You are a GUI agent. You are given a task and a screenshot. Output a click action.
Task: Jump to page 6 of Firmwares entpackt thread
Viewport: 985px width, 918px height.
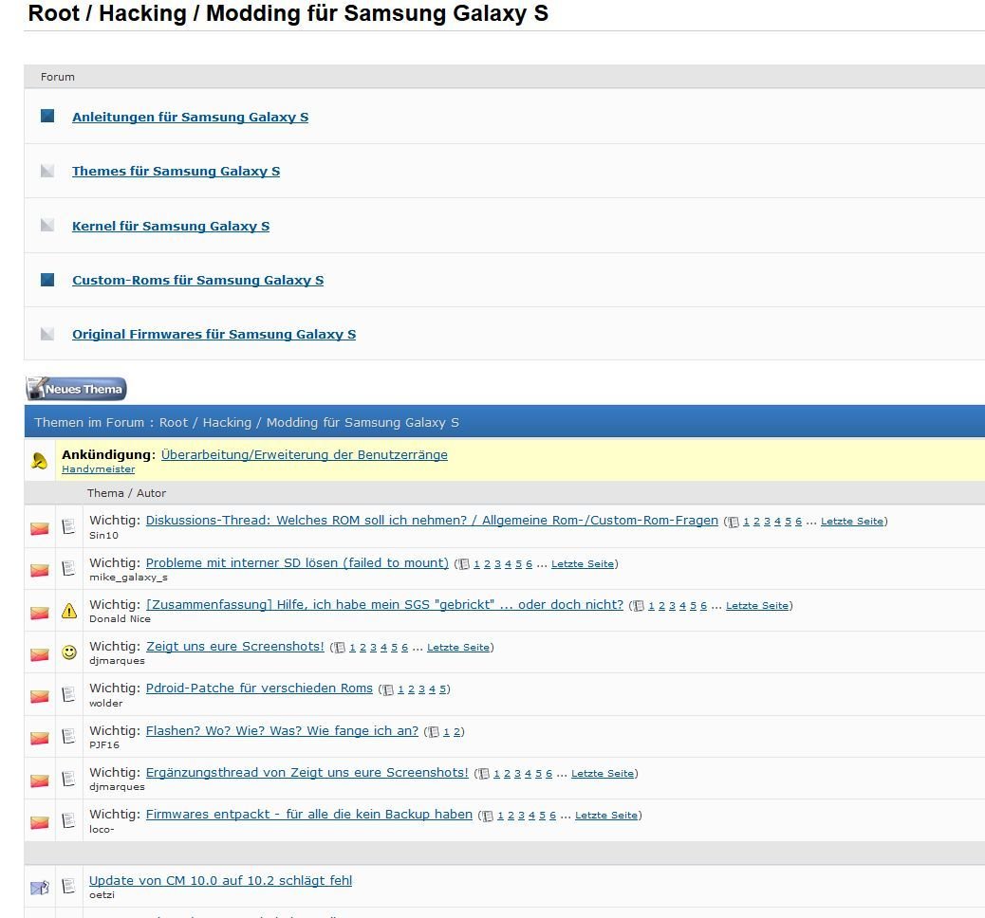coord(553,815)
